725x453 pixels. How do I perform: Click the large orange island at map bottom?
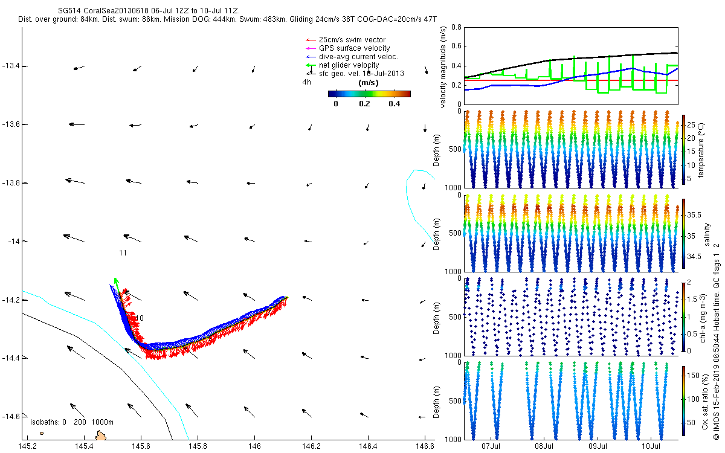[101, 435]
